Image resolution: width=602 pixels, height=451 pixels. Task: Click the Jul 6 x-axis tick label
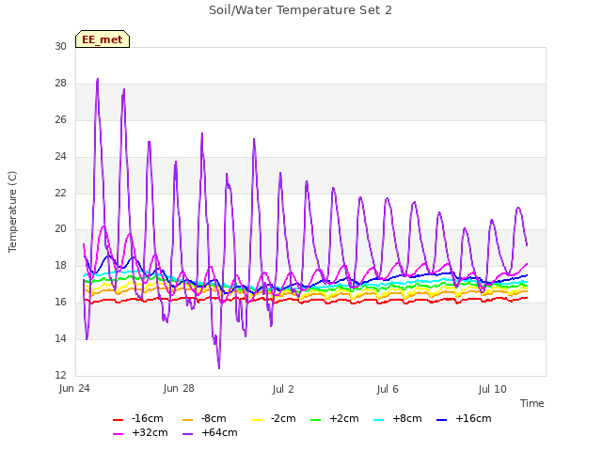pos(388,389)
